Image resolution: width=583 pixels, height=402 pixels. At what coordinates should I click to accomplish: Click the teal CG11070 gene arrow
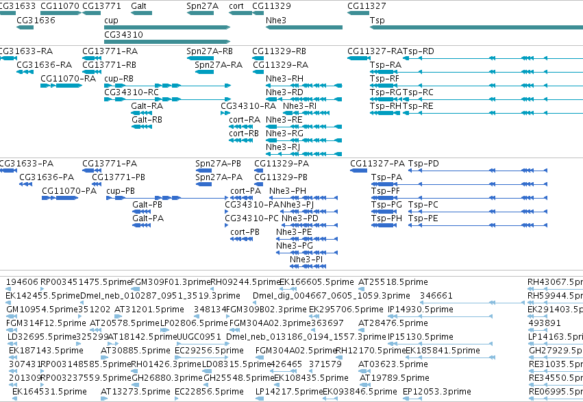61,14
